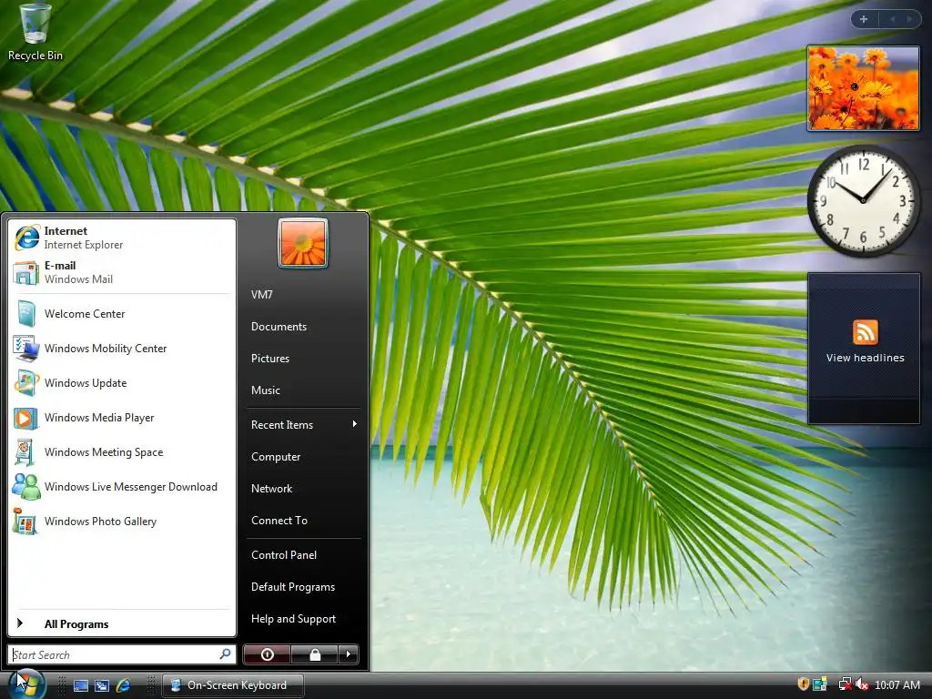The image size is (932, 699).
Task: Click the search magnifier icon
Action: pyautogui.click(x=226, y=654)
